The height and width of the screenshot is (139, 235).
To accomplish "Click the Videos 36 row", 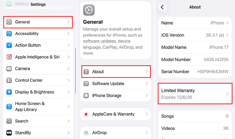I will click(x=195, y=128).
